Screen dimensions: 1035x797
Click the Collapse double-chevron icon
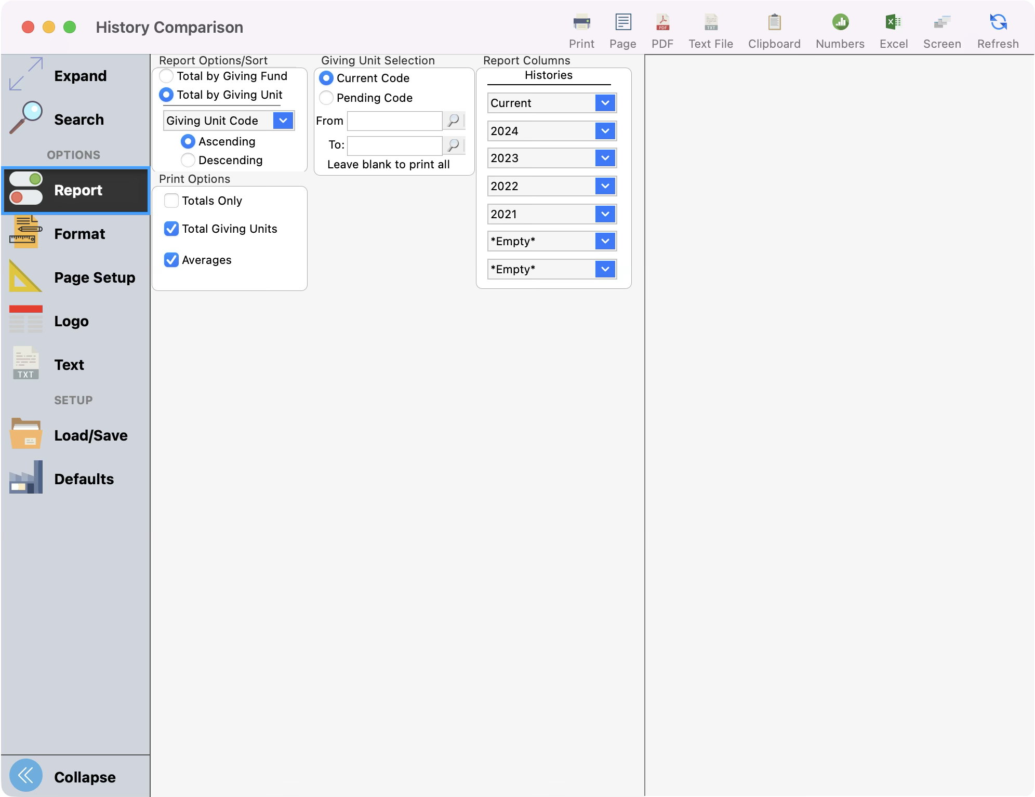point(26,775)
